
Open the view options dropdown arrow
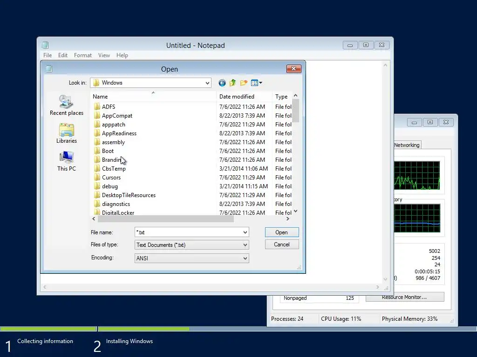(261, 83)
